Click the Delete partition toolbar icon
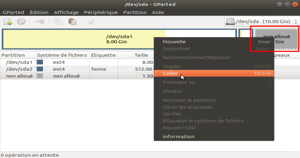The width and height of the screenshot is (300, 158). 21,21
